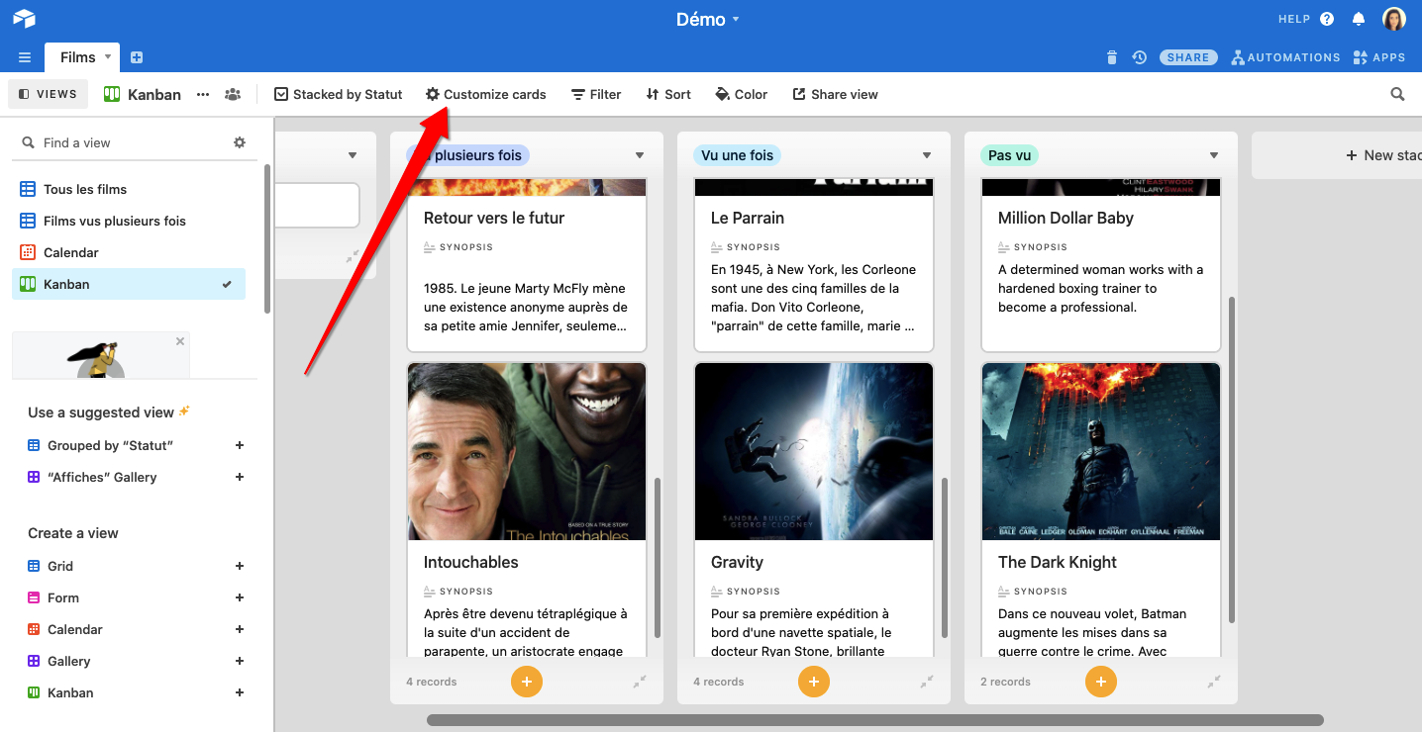
Task: Click the Kanban view name in toolbar
Action: (154, 94)
